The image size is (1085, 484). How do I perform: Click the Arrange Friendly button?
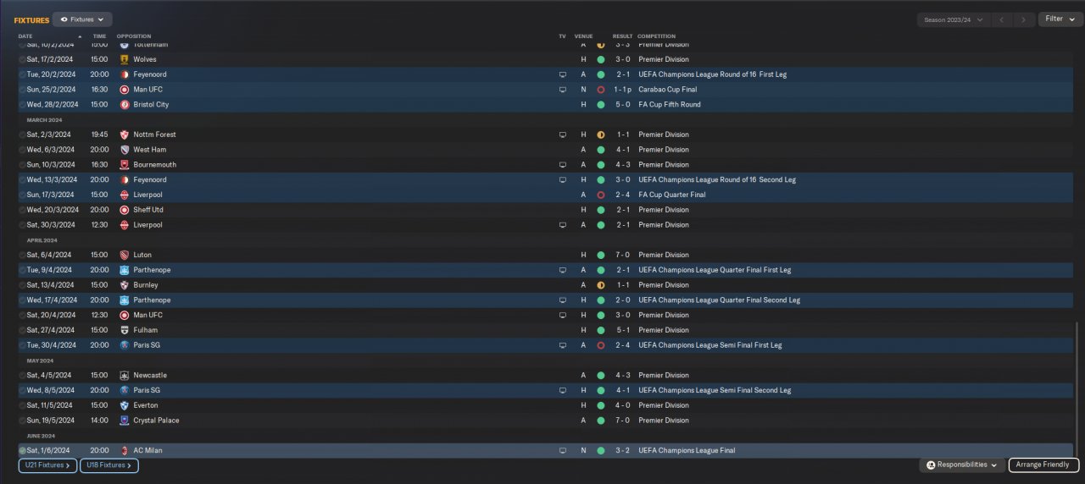click(1043, 465)
